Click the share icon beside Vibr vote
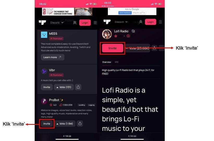 click(x=78, y=87)
